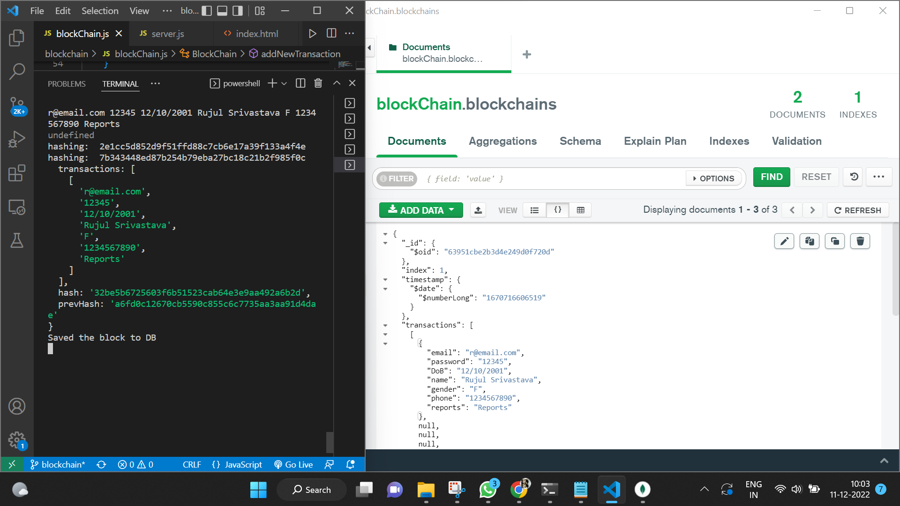Clone document using the clone icon
The height and width of the screenshot is (506, 900).
pos(835,241)
